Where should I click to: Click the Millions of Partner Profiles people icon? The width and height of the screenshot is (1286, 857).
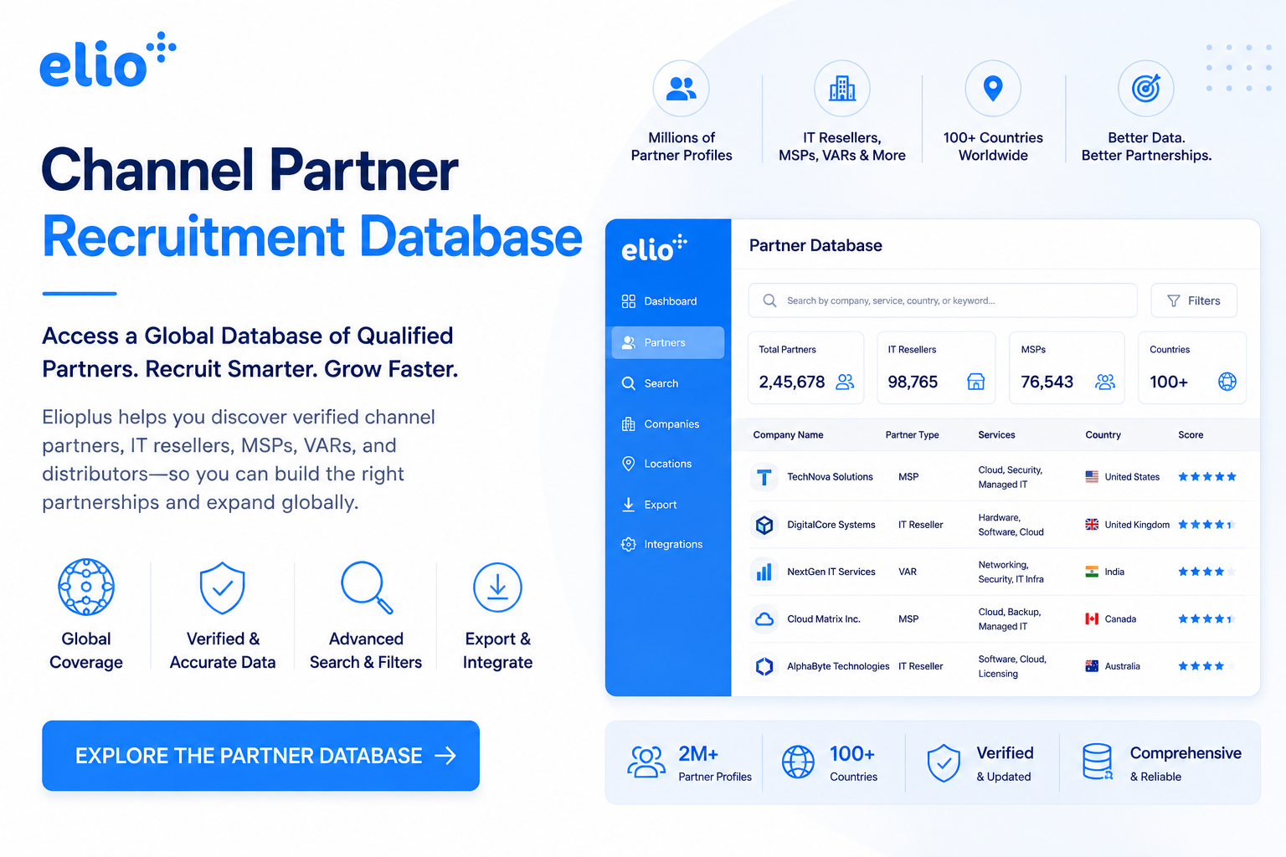point(681,88)
